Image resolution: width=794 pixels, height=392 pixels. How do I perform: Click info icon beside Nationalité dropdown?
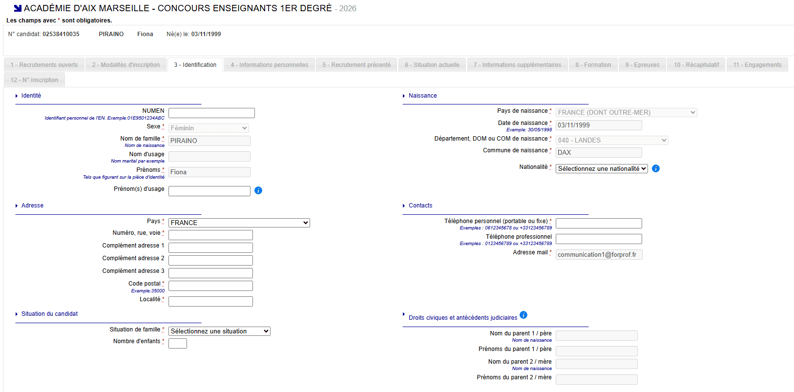pos(656,168)
